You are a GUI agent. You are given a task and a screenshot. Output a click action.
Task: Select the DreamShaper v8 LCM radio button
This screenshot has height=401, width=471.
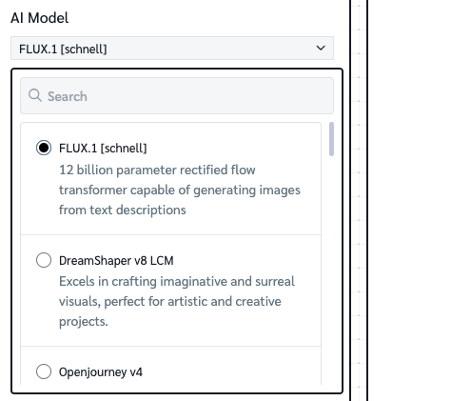point(44,260)
